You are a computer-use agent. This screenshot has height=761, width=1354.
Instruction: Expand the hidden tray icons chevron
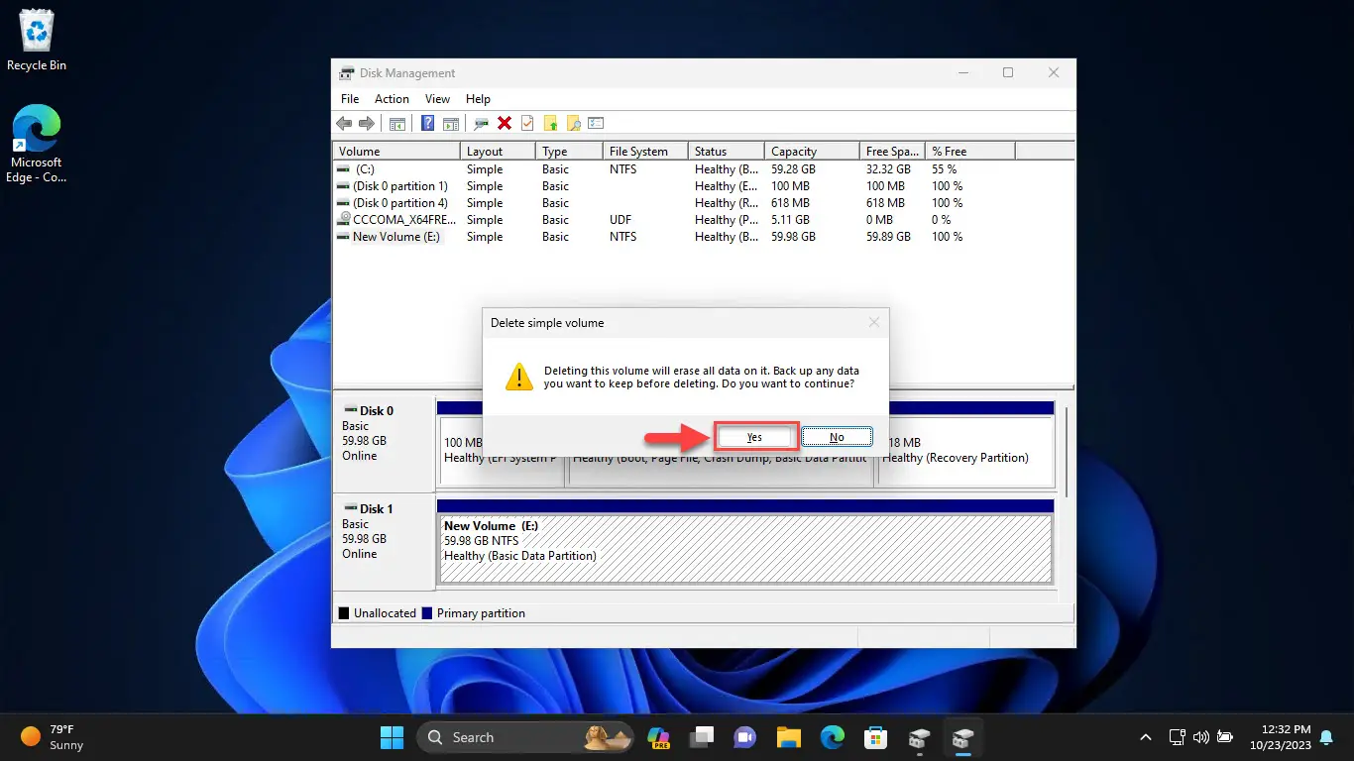tap(1146, 737)
